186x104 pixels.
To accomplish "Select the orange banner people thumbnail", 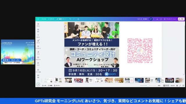I will (119, 80).
